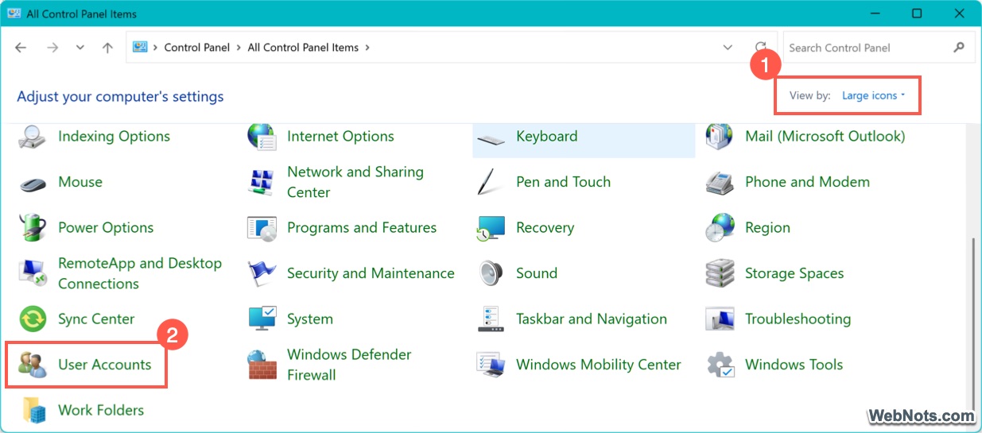Open the Taskbar and Navigation link

tap(591, 319)
